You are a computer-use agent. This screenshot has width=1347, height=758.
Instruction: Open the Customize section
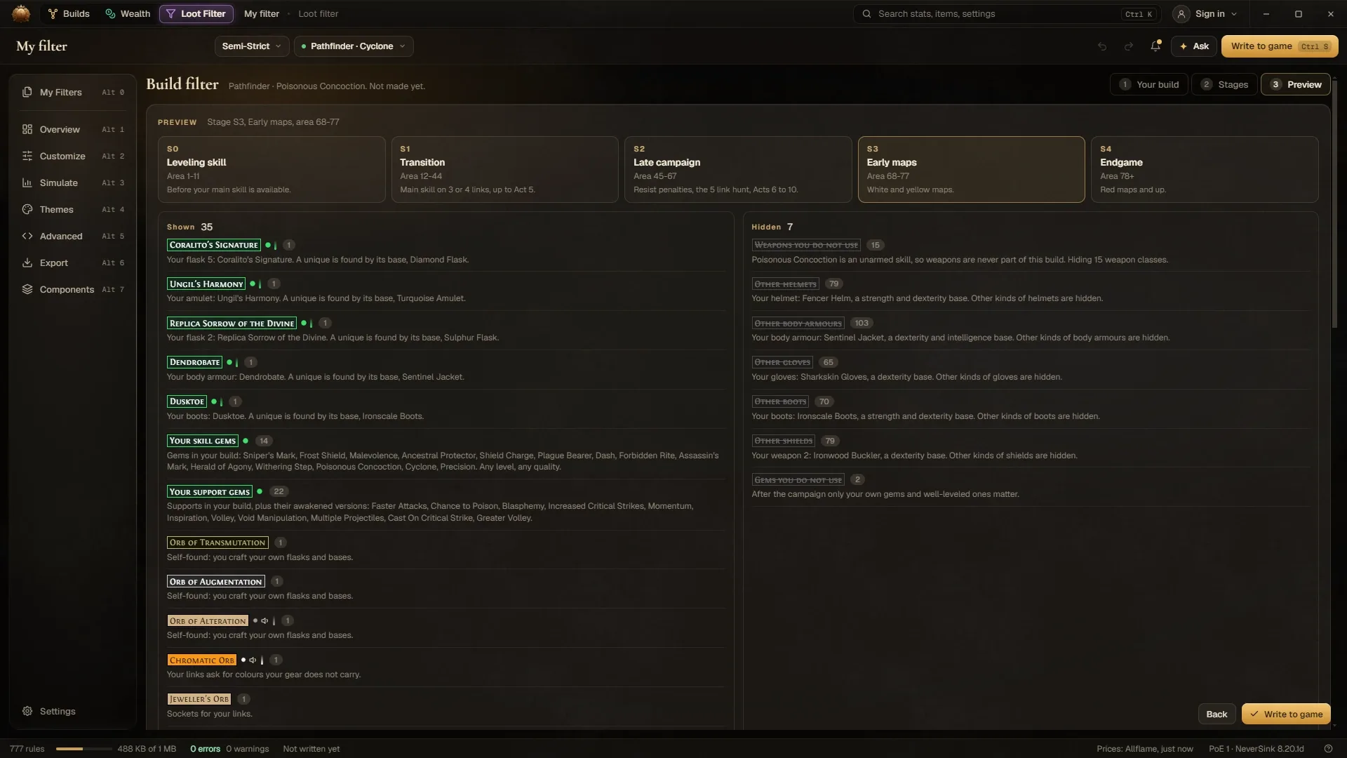coord(73,156)
